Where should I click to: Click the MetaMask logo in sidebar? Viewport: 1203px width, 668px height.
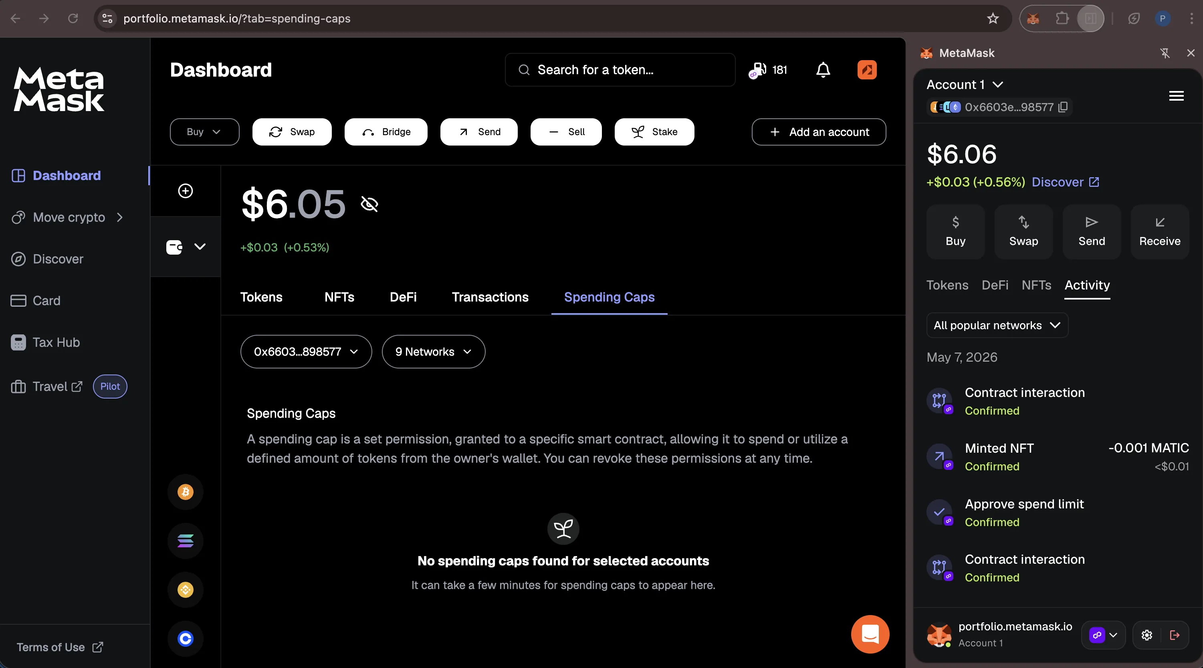tap(59, 89)
